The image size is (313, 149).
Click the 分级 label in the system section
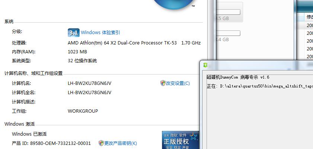click(17, 32)
